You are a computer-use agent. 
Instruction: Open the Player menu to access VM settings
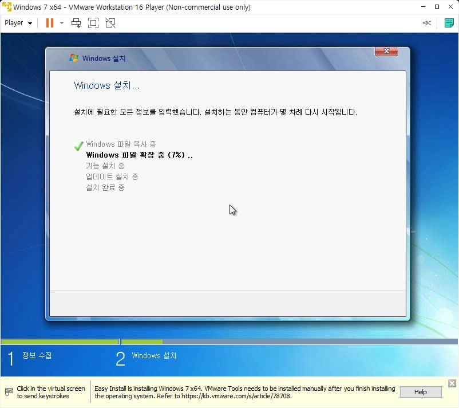click(13, 23)
